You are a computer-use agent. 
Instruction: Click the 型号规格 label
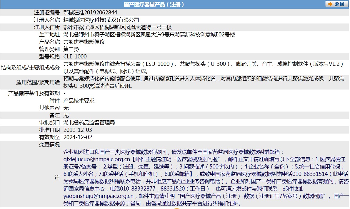coord(49,57)
